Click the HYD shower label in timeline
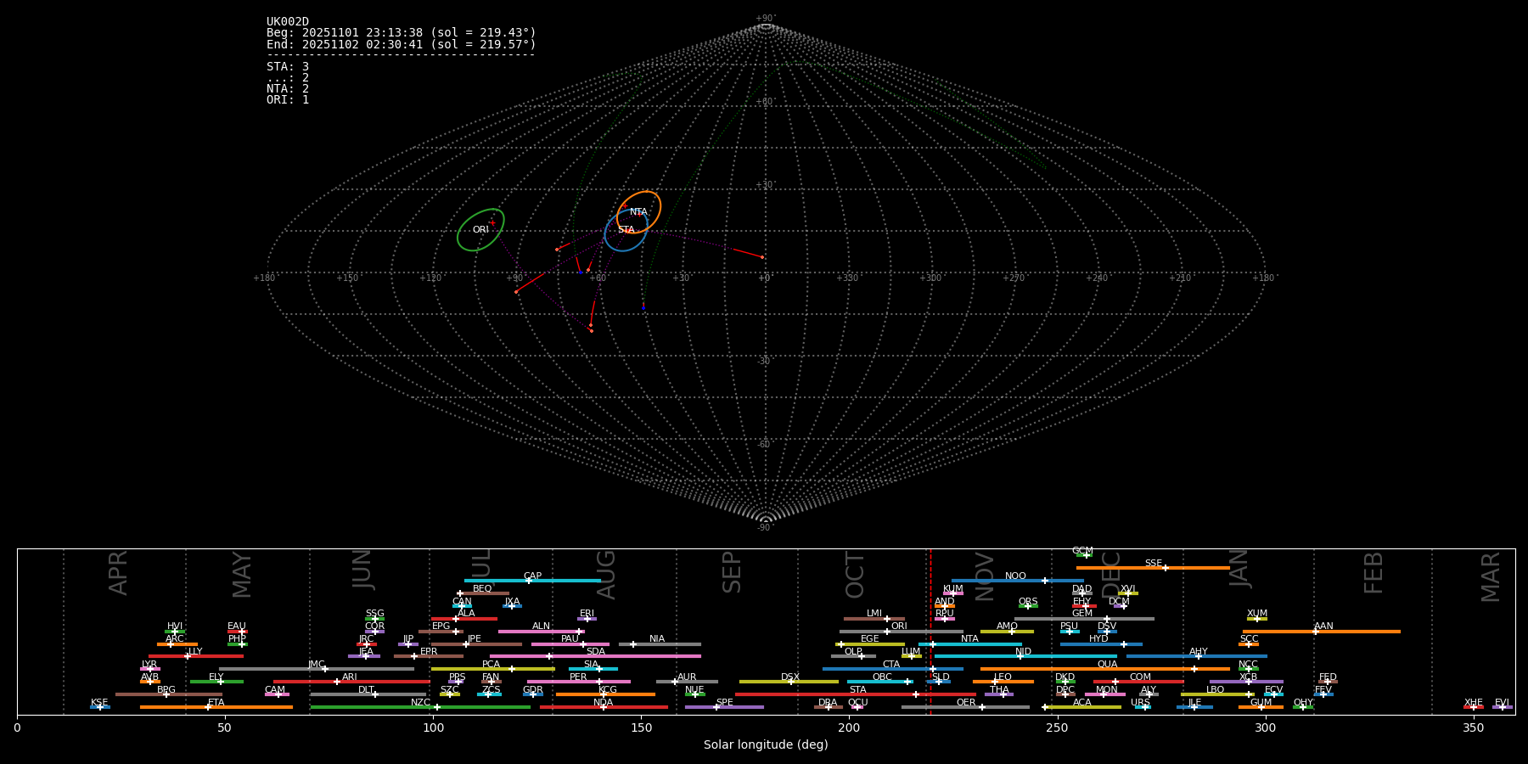The width and height of the screenshot is (1528, 764). click(x=1098, y=639)
